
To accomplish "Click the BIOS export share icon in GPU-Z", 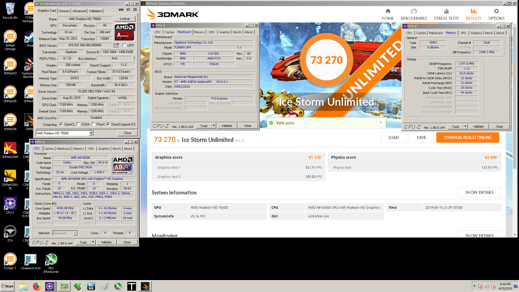I will (116, 45).
